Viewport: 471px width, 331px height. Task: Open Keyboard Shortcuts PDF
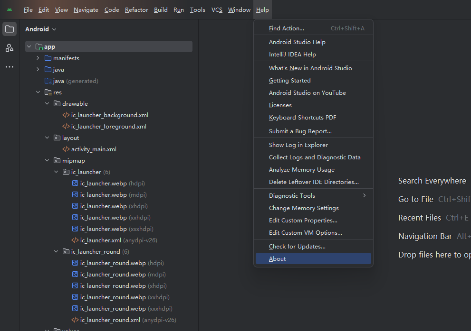[x=313, y=118]
